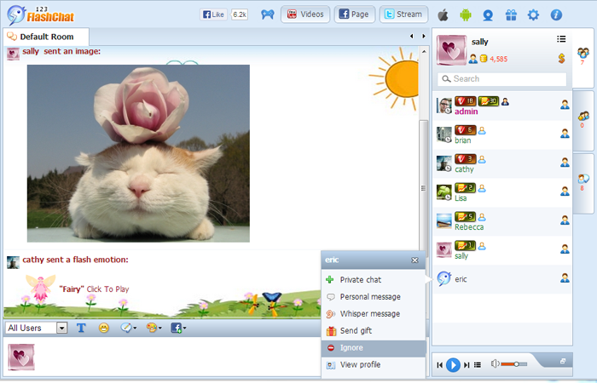Open the All Users dropdown
Image resolution: width=597 pixels, height=383 pixels.
click(37, 328)
